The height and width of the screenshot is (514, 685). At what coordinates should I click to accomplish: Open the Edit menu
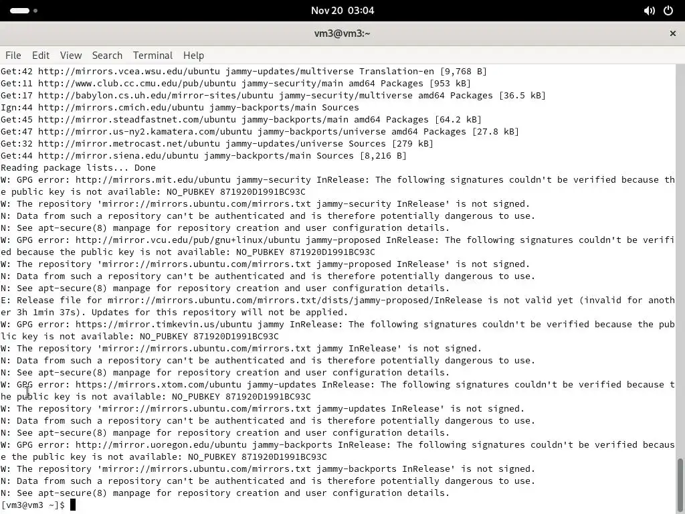(x=41, y=56)
